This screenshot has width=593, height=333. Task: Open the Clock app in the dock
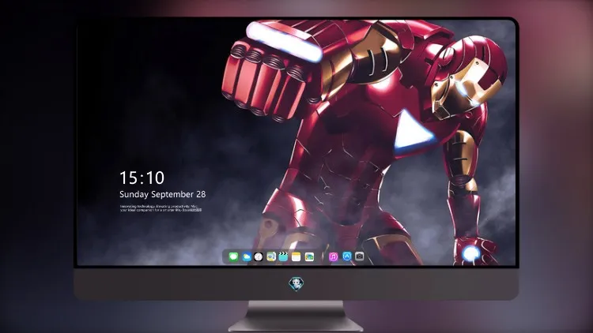259,256
